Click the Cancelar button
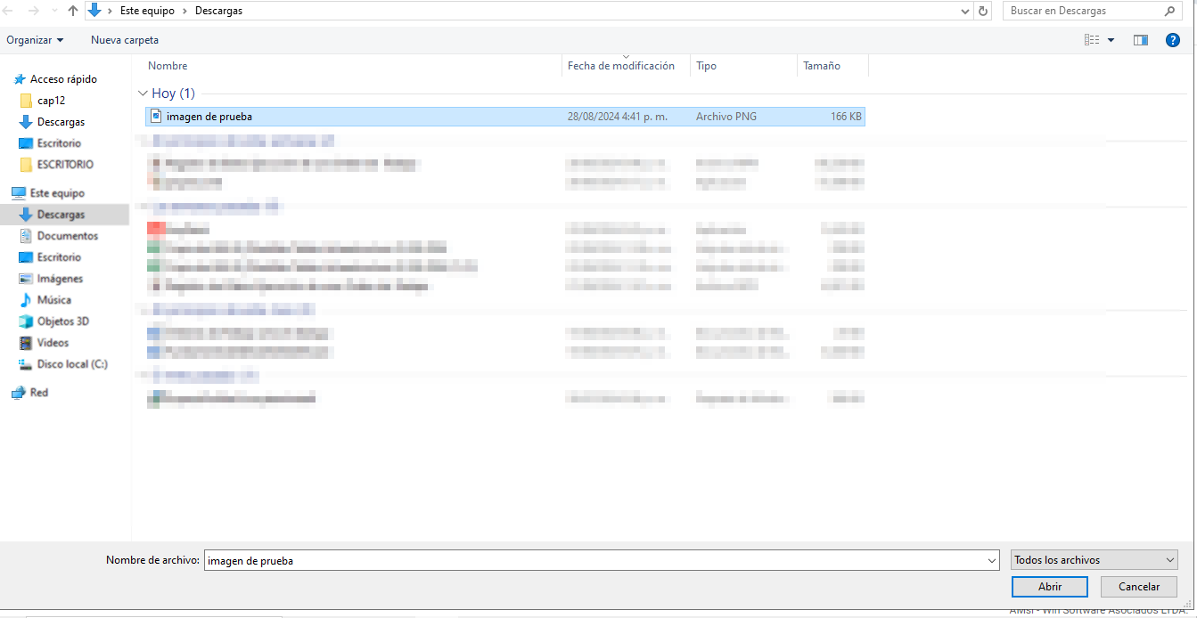The height and width of the screenshot is (618, 1197). tap(1139, 587)
